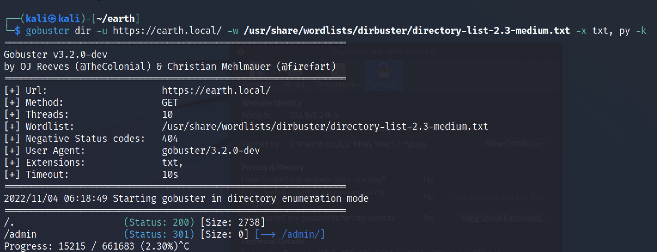This screenshot has height=252, width=657.
Task: Click the bold wordlist path in the command
Action: (x=406, y=31)
